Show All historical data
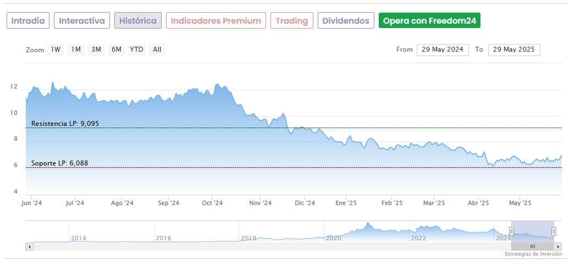 tap(157, 49)
